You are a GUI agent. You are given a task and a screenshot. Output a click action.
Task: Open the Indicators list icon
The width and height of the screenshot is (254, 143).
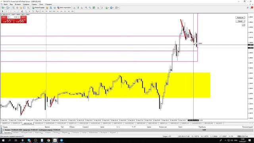(x=106, y=8)
